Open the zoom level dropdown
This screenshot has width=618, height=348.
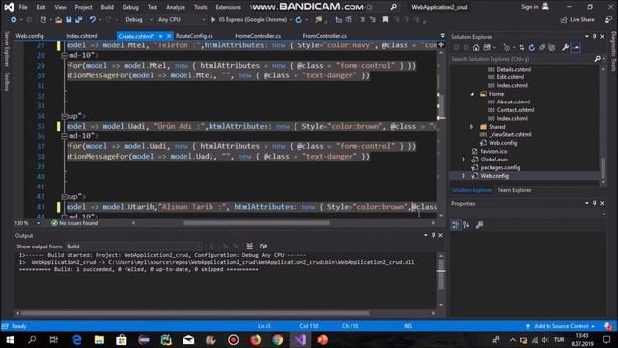click(38, 223)
